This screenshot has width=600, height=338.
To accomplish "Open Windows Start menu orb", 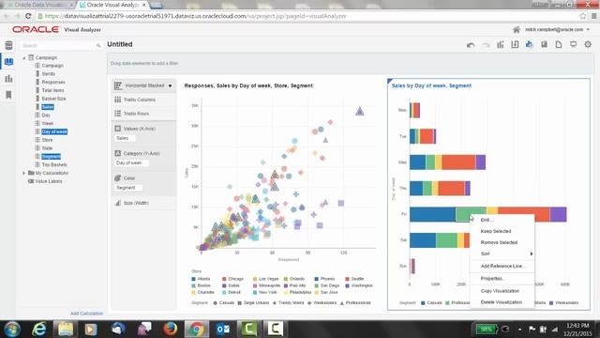I will (x=12, y=329).
